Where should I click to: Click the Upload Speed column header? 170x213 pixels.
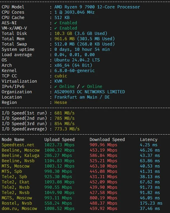[59, 140]
